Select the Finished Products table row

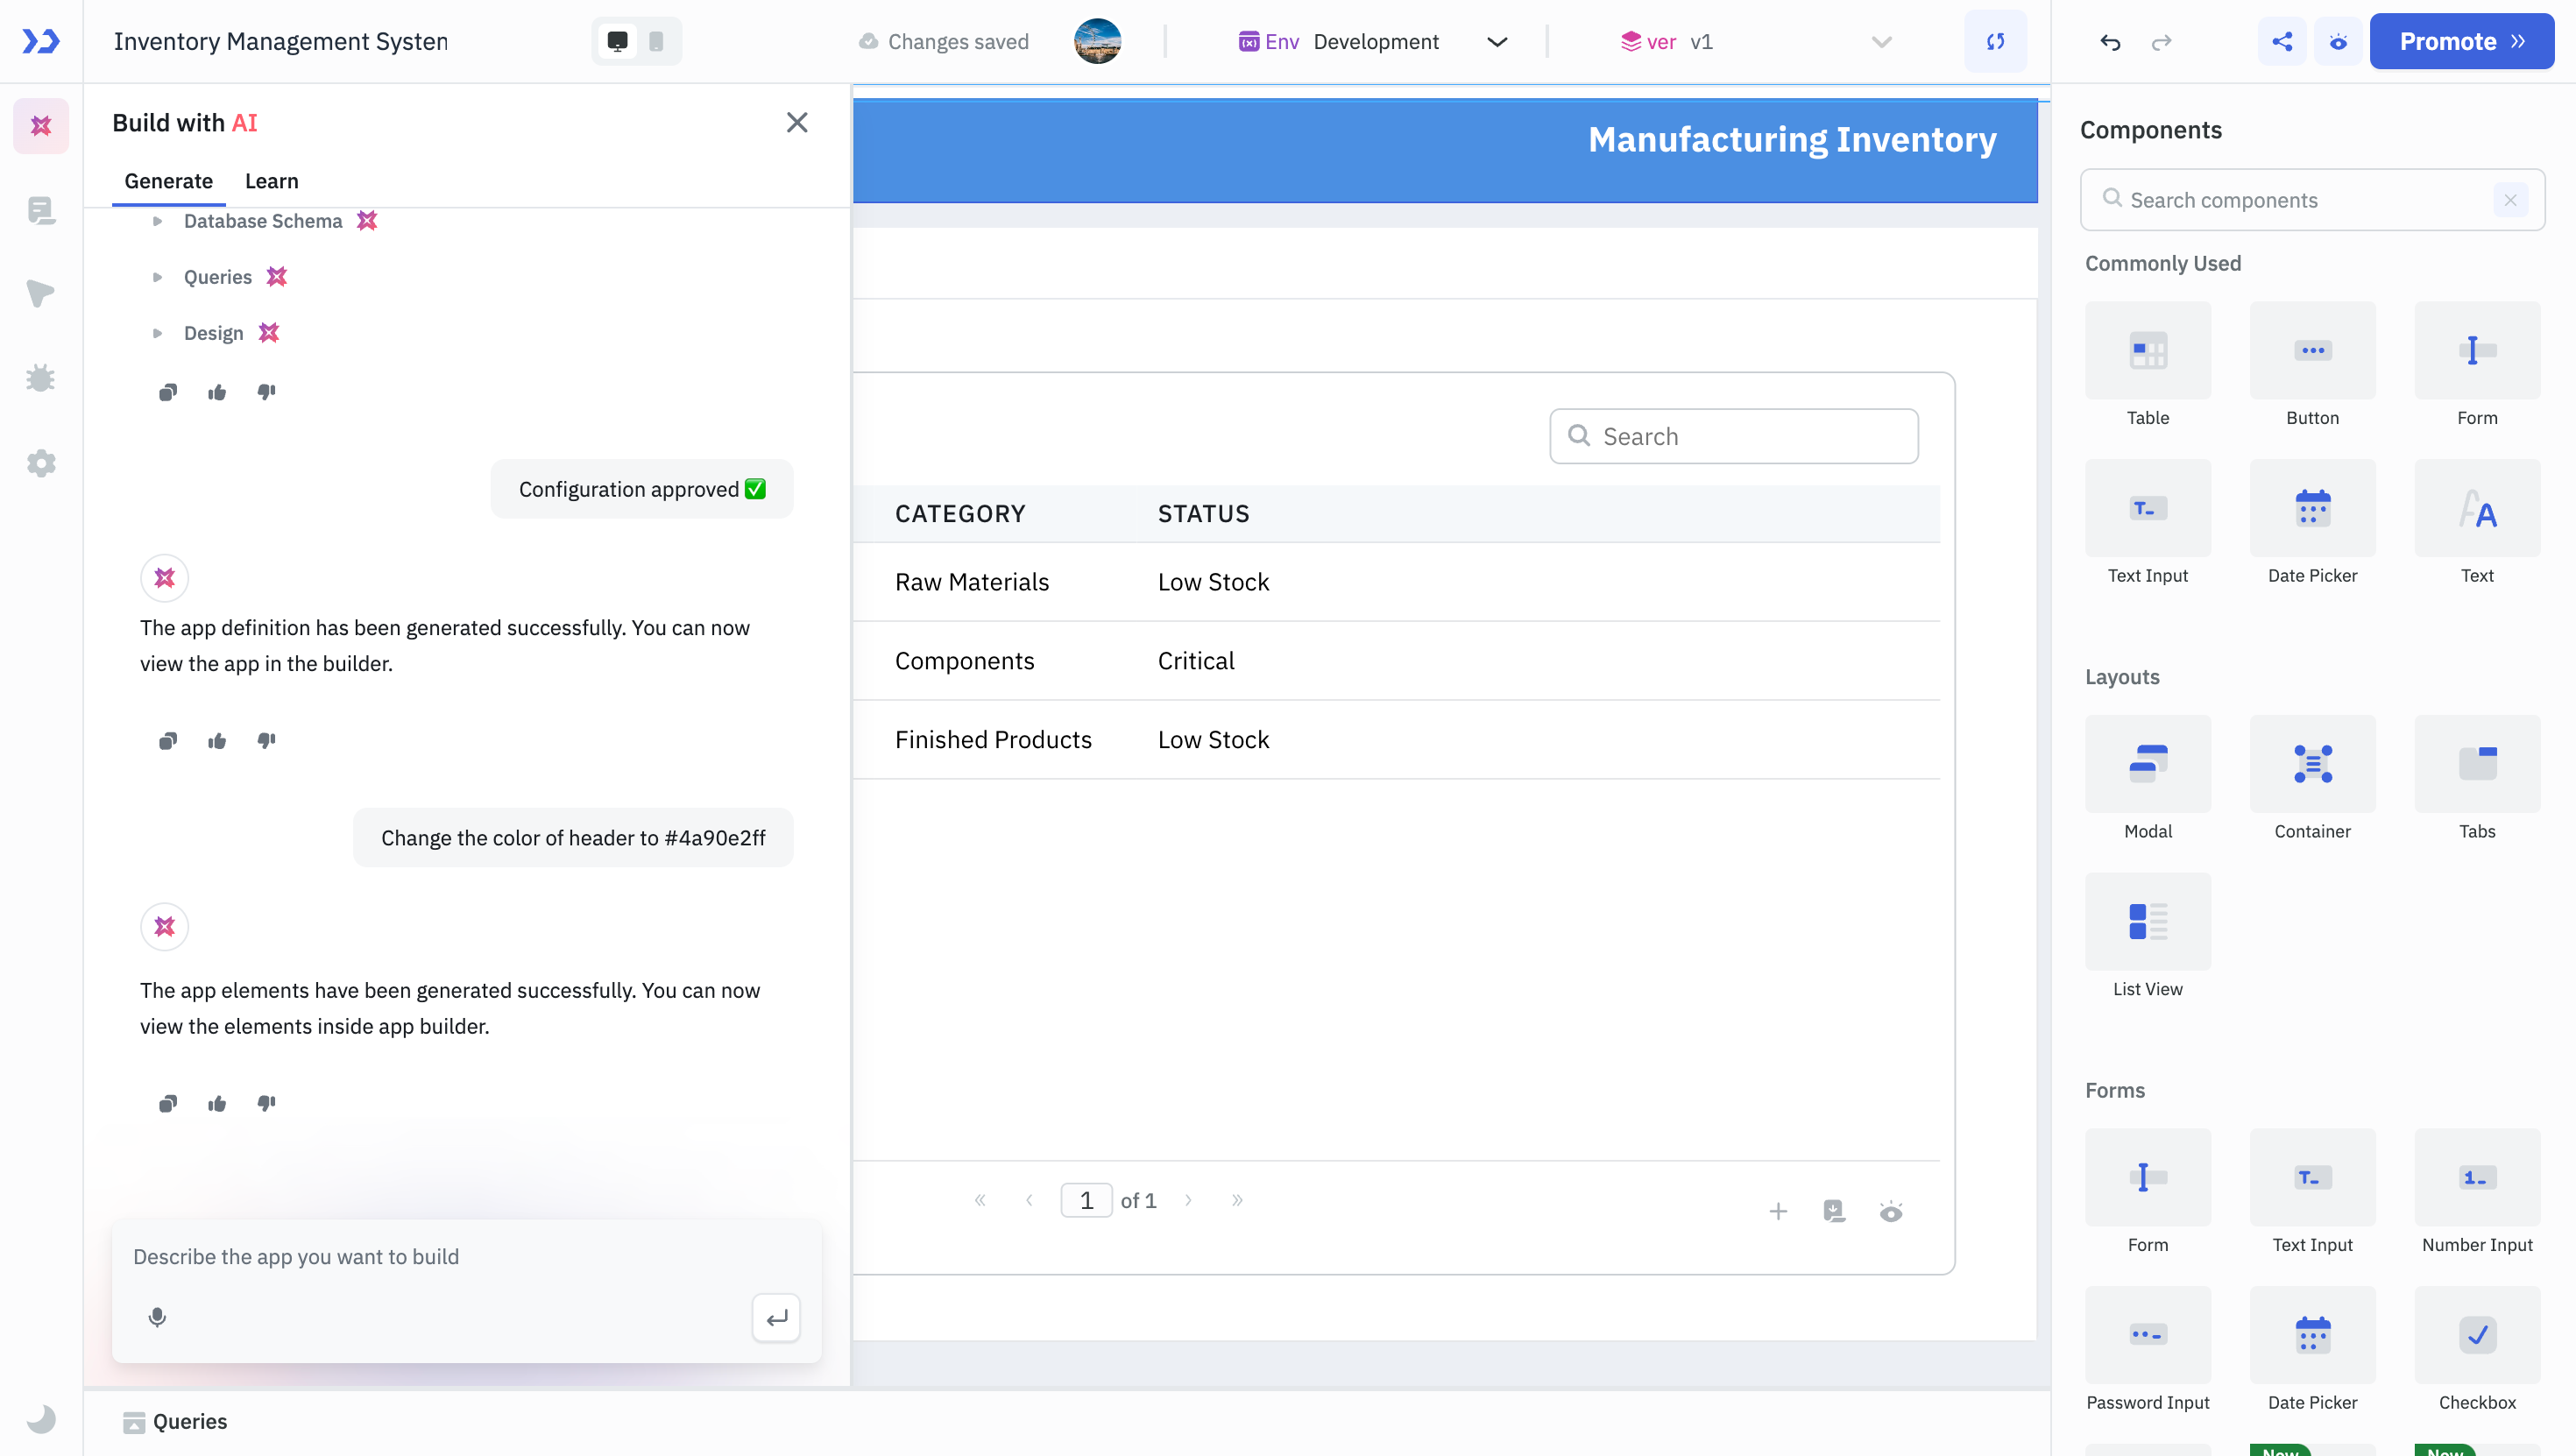1396,740
